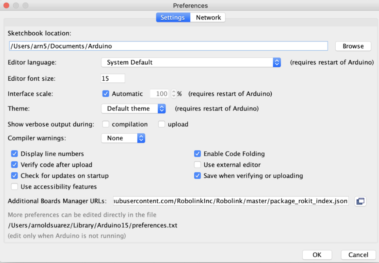This screenshot has height=263, width=379.
Task: Enable Use accessibility features
Action: [14, 187]
